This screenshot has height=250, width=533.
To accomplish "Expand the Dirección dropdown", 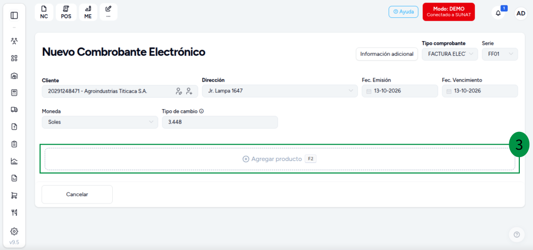I will (x=280, y=91).
